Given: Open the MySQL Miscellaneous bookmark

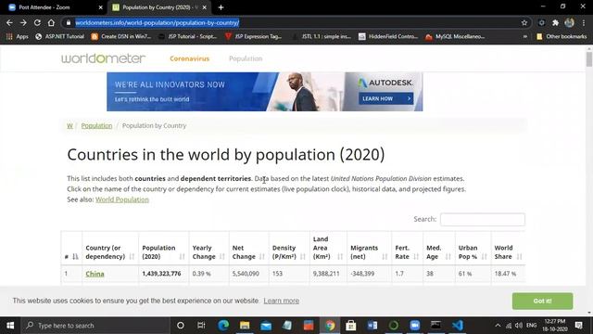Looking at the screenshot, I should click(x=455, y=36).
